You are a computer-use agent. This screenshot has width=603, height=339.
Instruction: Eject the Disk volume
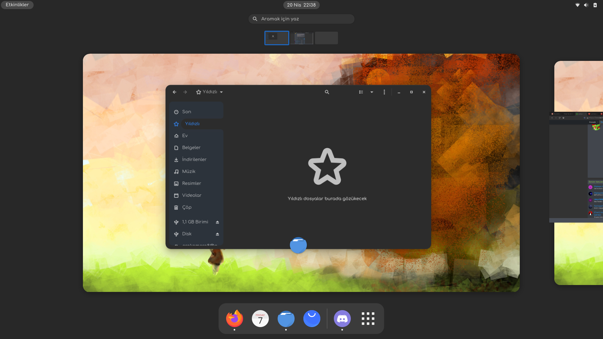[x=217, y=234]
